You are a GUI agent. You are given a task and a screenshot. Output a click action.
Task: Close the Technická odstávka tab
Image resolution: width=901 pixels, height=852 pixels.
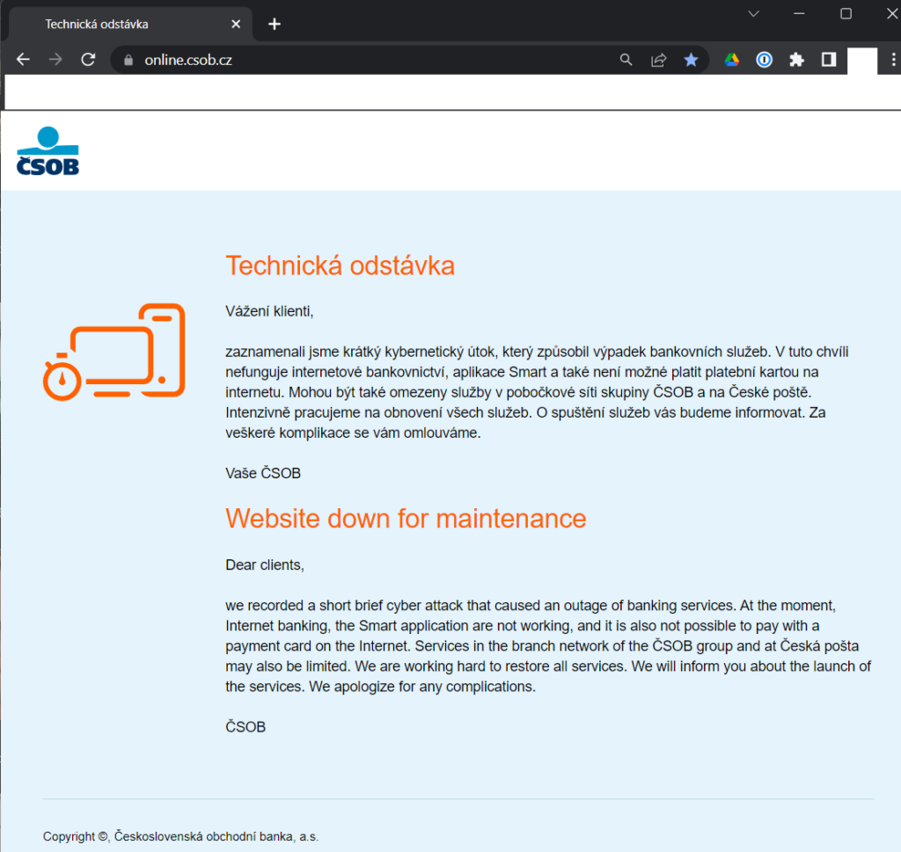[236, 24]
